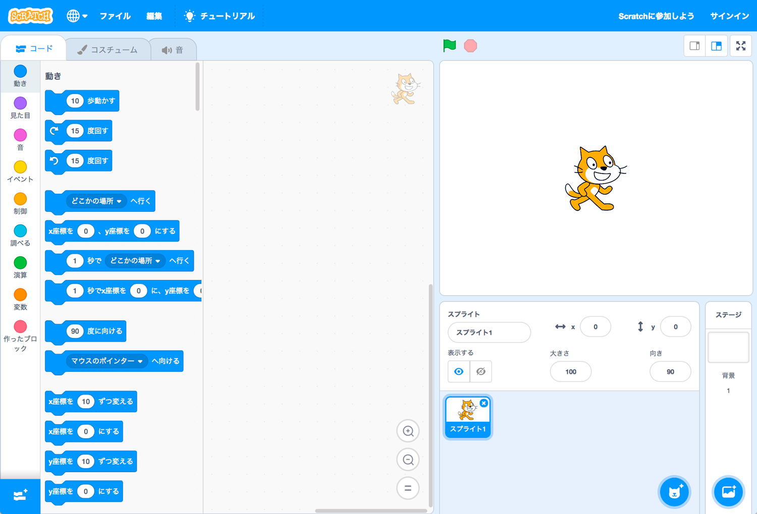The image size is (757, 514).
Task: Select the 動き block category
Action: (20, 76)
